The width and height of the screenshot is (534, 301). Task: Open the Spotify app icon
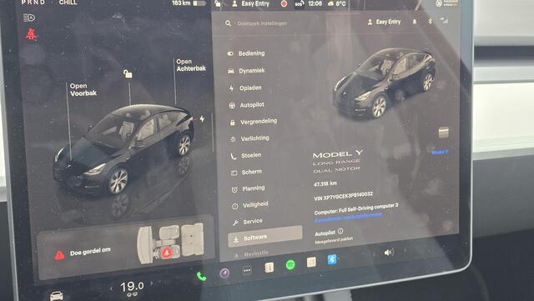click(290, 264)
